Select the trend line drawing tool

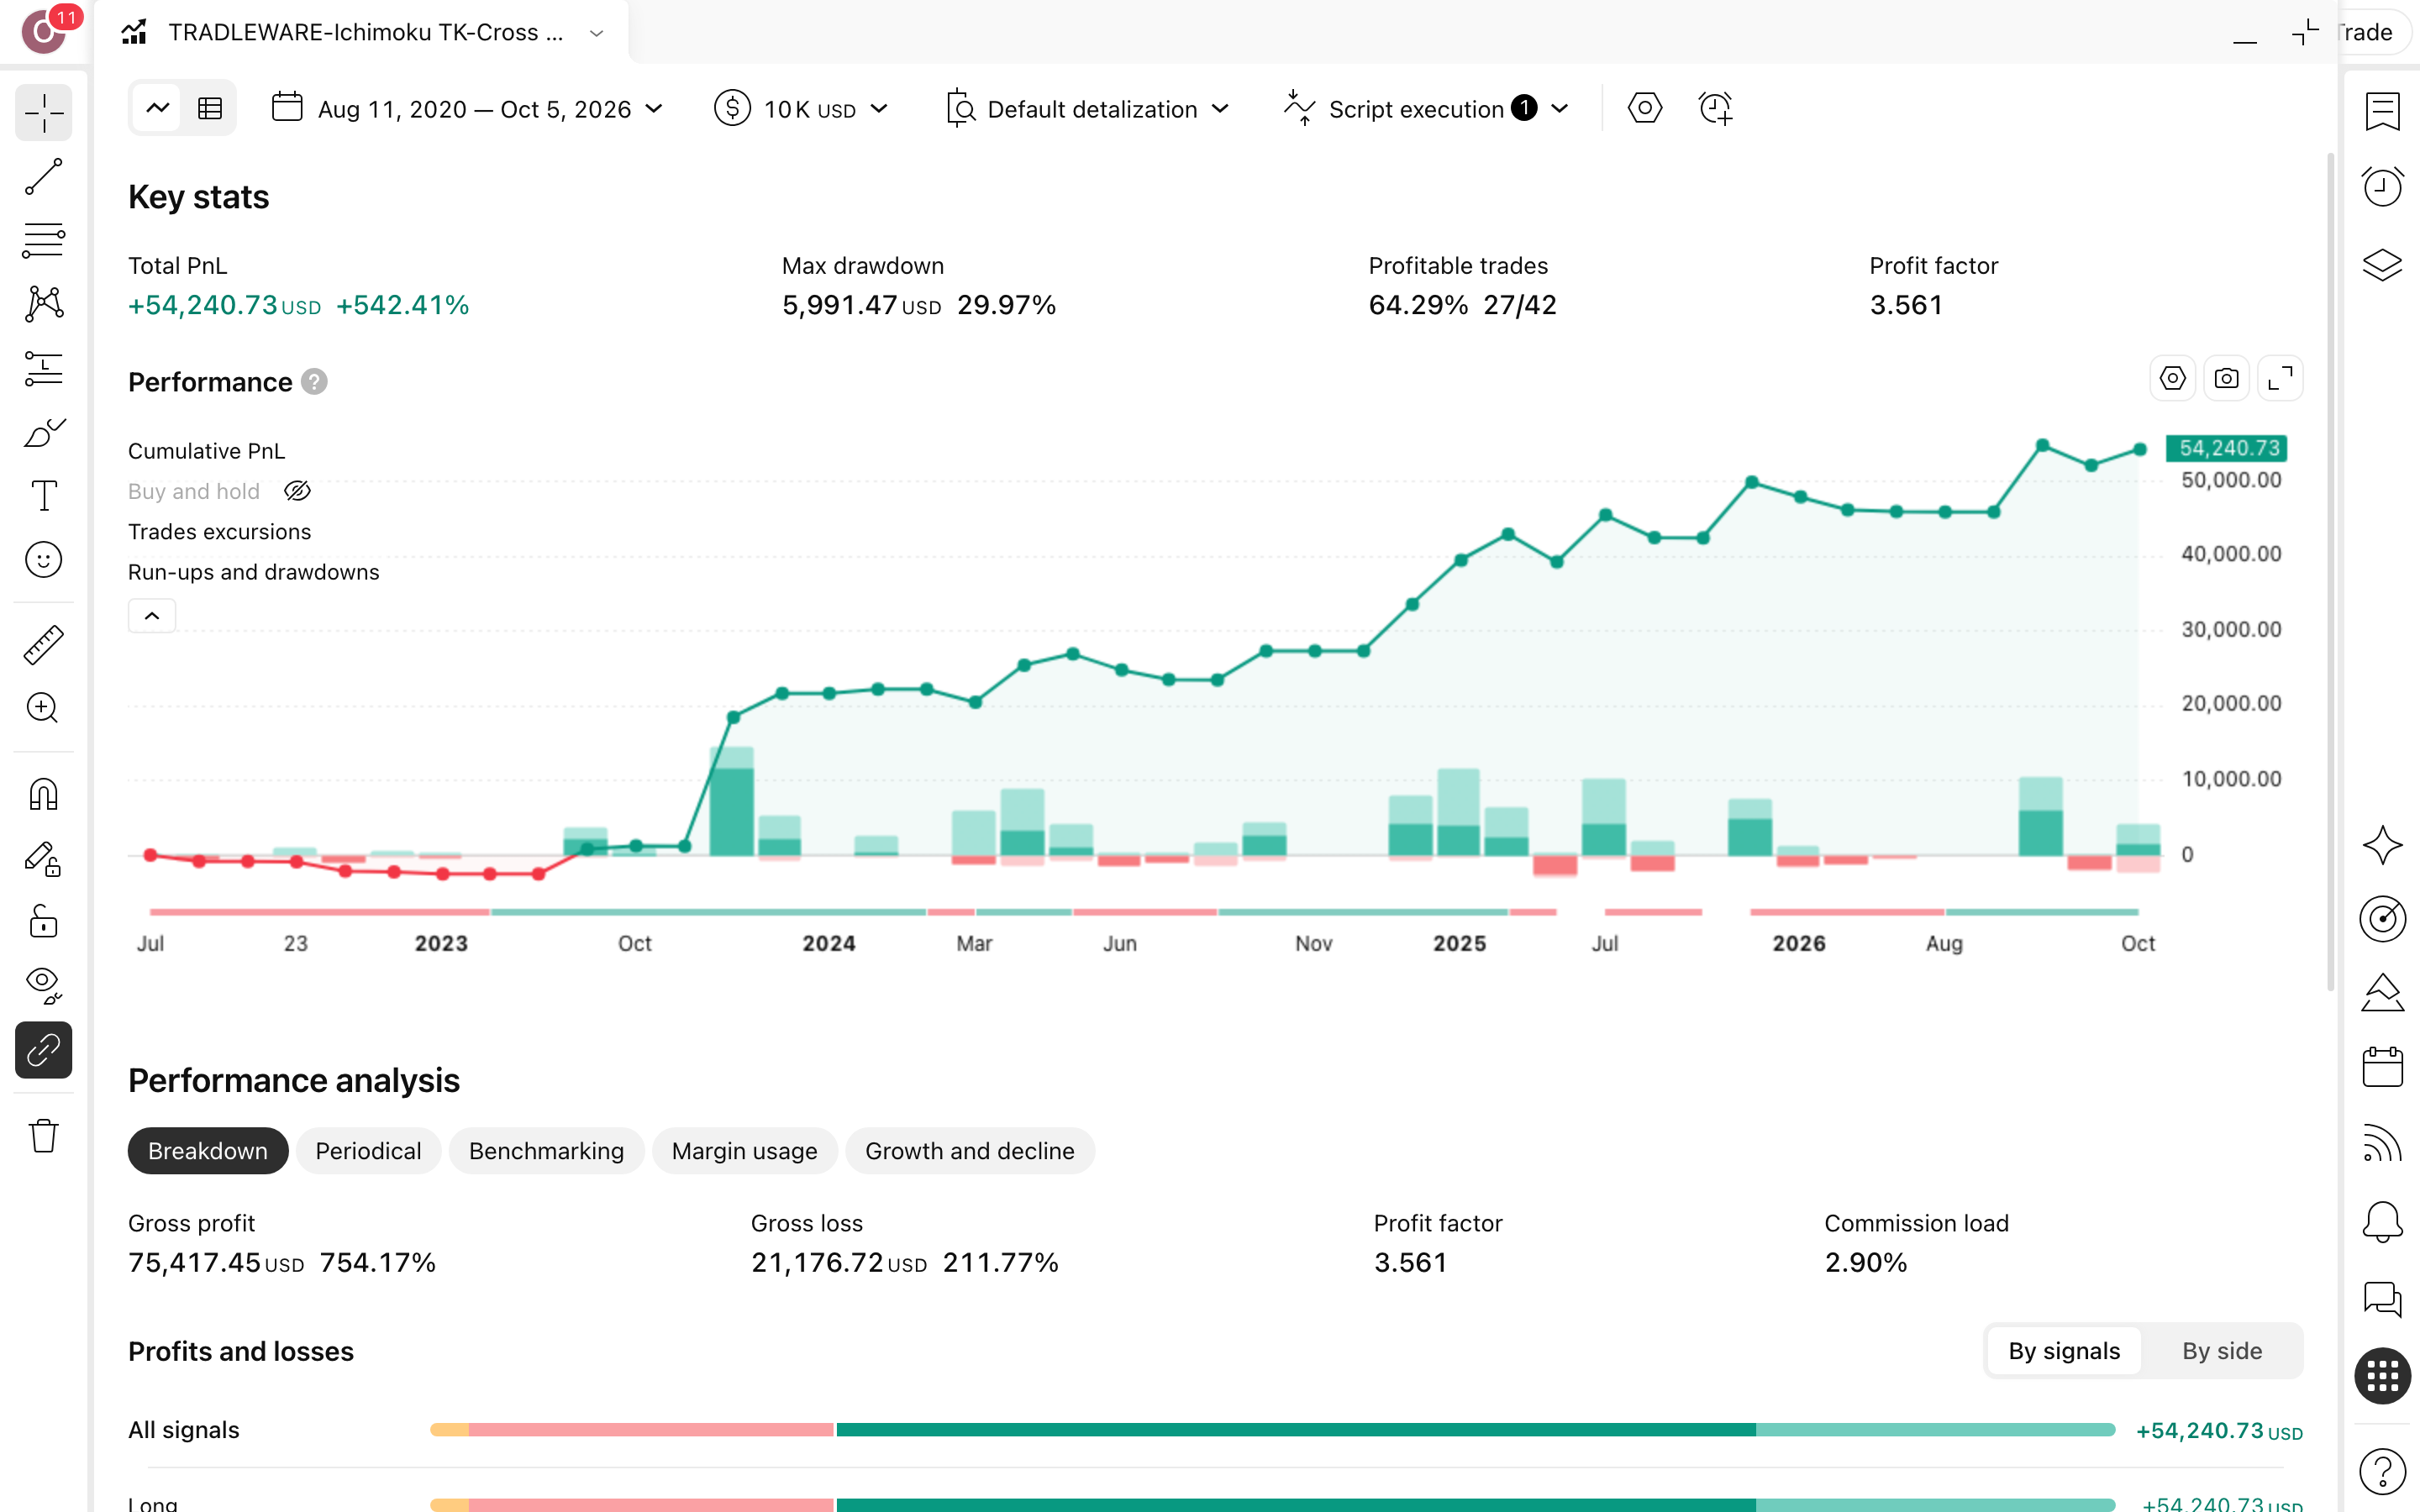point(43,176)
